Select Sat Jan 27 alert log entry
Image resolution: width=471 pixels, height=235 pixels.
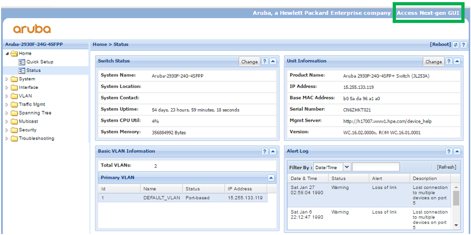coord(369,195)
